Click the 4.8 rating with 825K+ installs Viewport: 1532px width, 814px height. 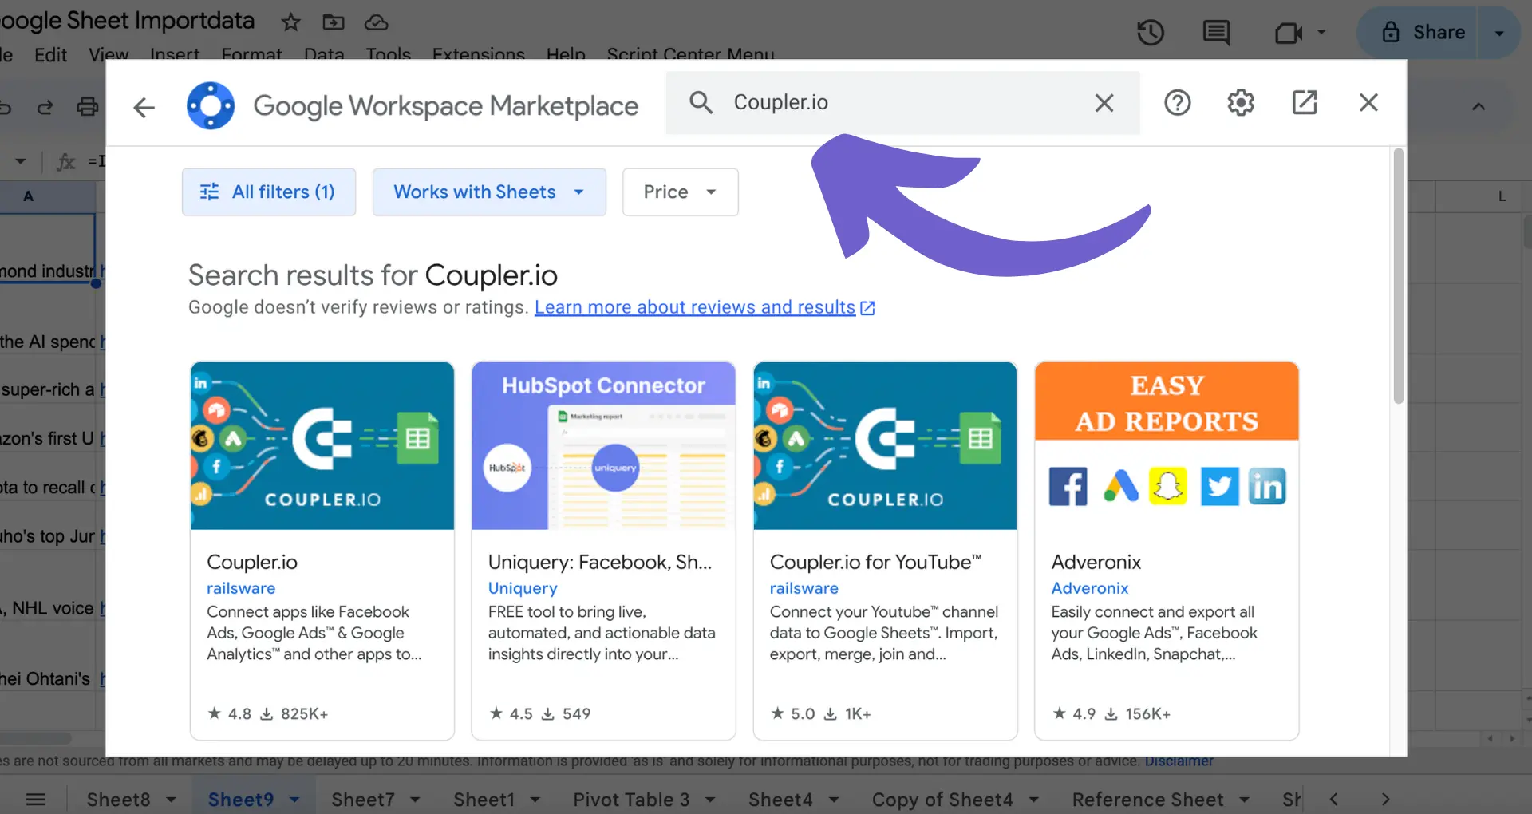[268, 713]
